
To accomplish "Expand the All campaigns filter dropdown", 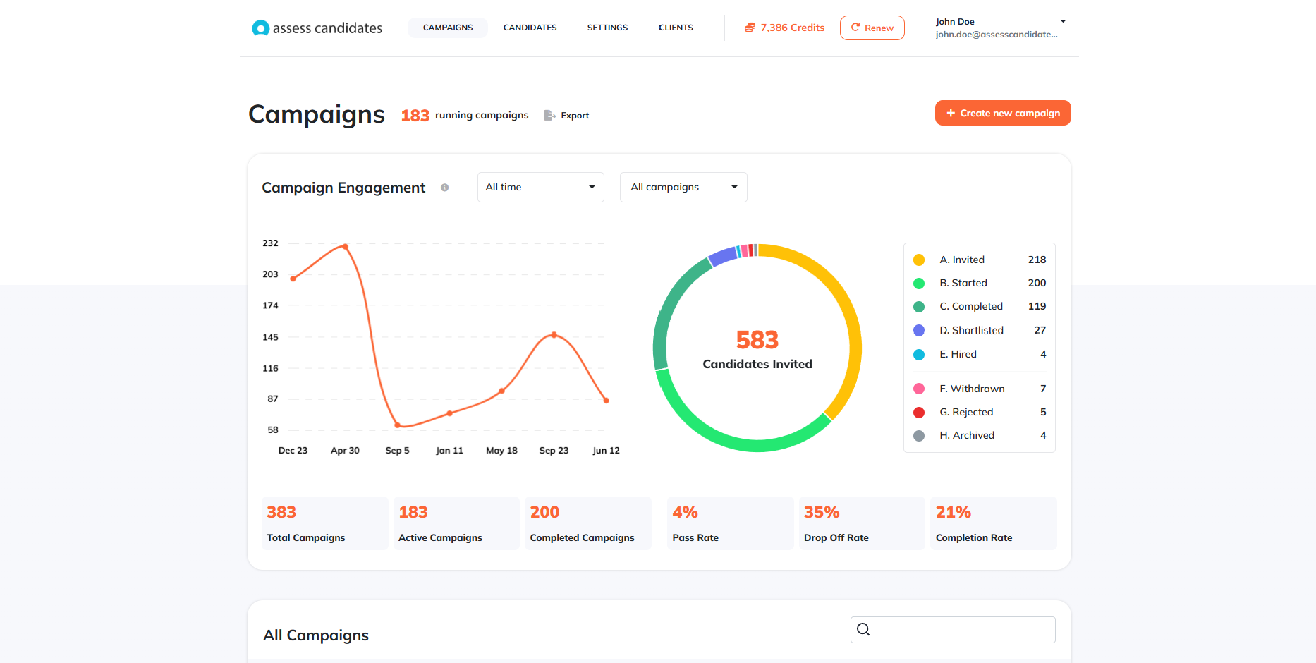I will [x=683, y=187].
